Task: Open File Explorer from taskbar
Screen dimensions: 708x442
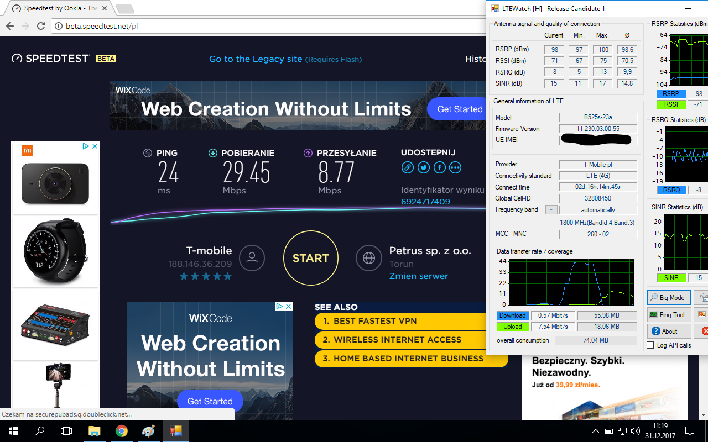Action: point(94,431)
